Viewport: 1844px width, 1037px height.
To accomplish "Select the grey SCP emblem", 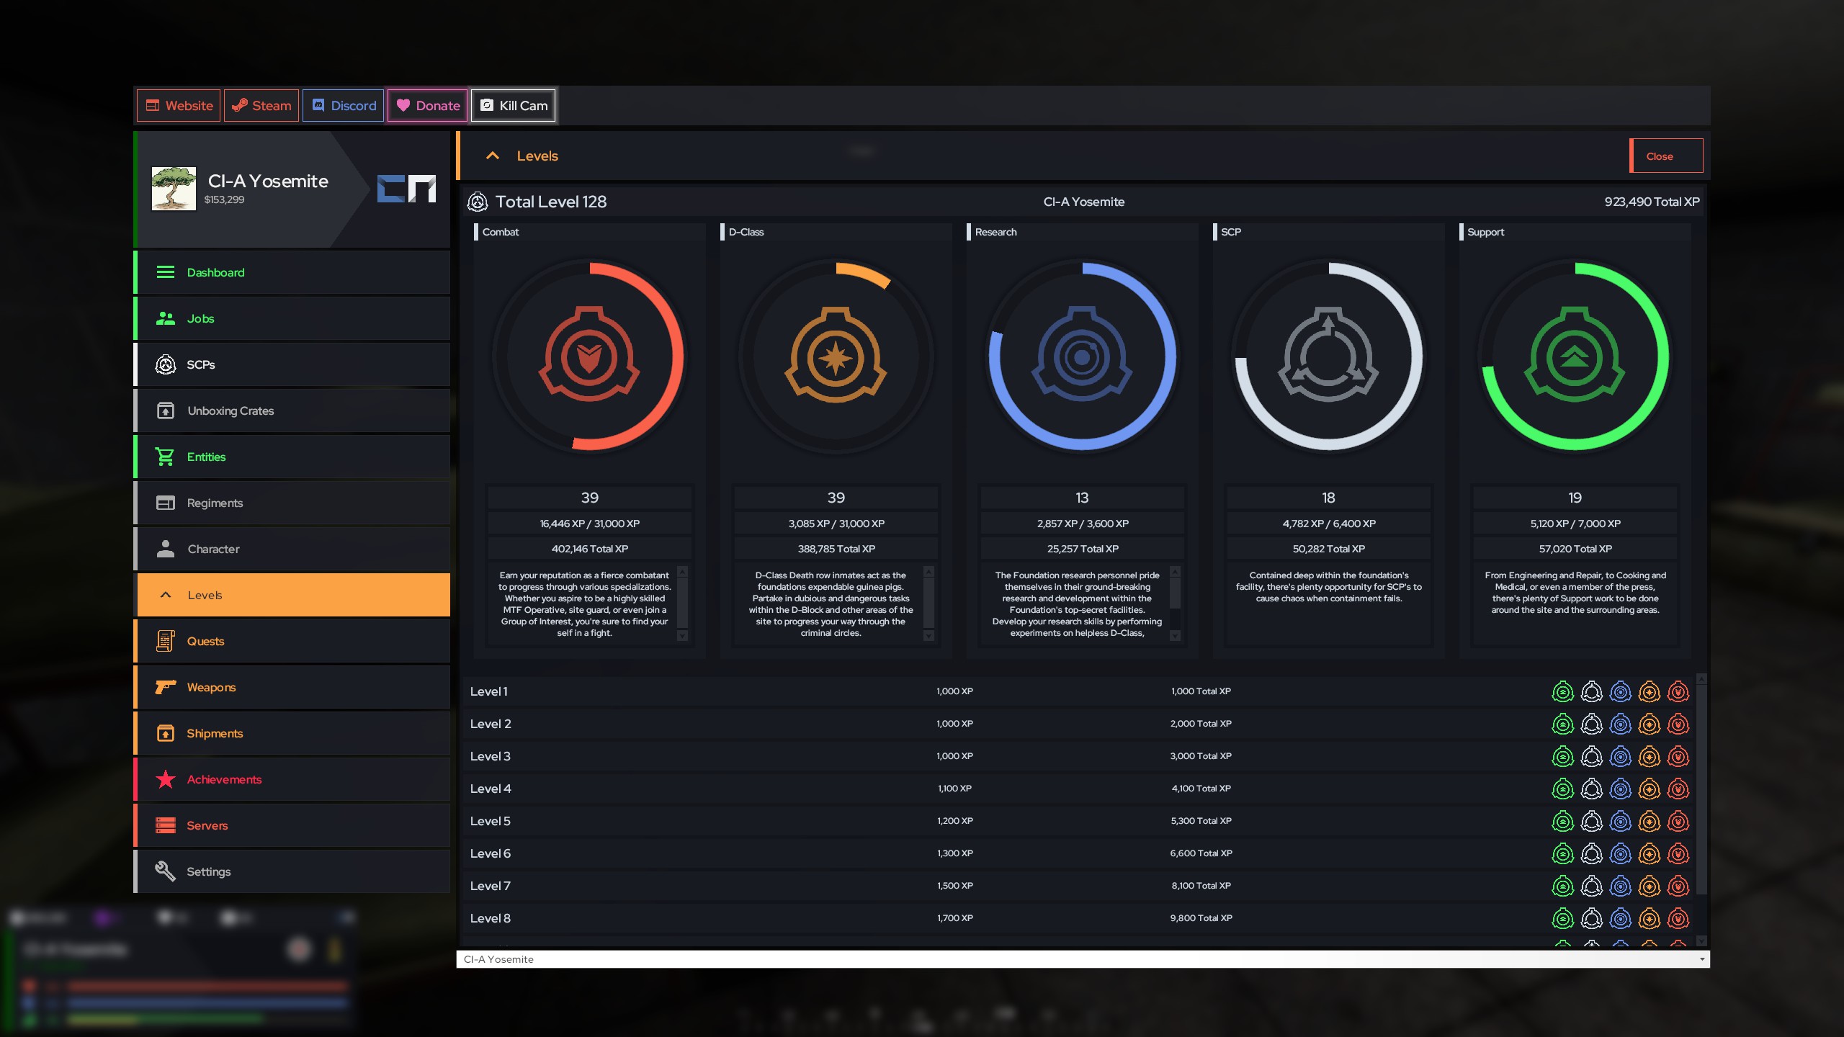I will click(x=1328, y=354).
